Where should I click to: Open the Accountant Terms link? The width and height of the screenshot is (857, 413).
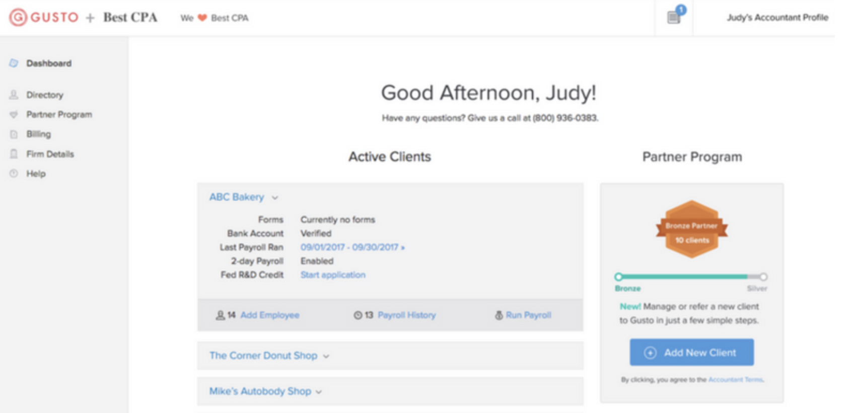[736, 380]
